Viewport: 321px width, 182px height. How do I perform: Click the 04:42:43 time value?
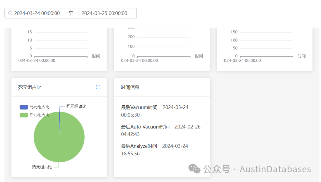130,134
